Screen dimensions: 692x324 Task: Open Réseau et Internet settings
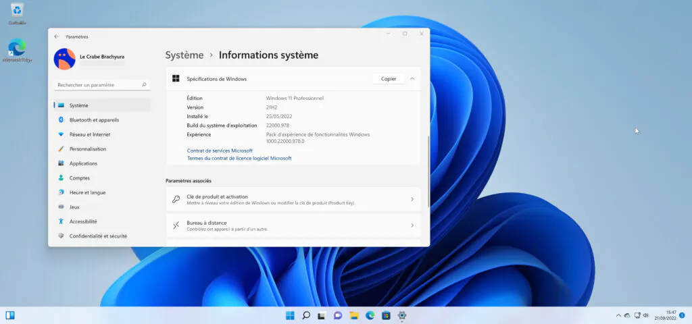click(103, 134)
